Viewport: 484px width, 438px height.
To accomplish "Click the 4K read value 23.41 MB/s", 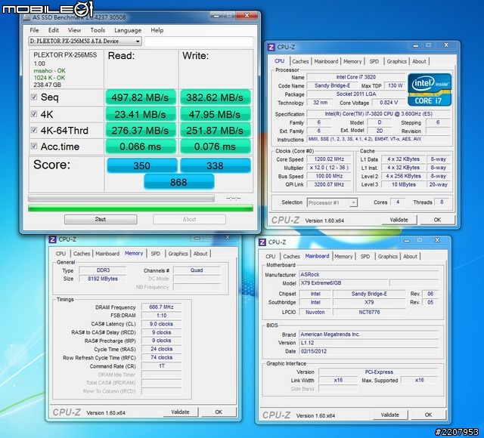I will [x=141, y=114].
